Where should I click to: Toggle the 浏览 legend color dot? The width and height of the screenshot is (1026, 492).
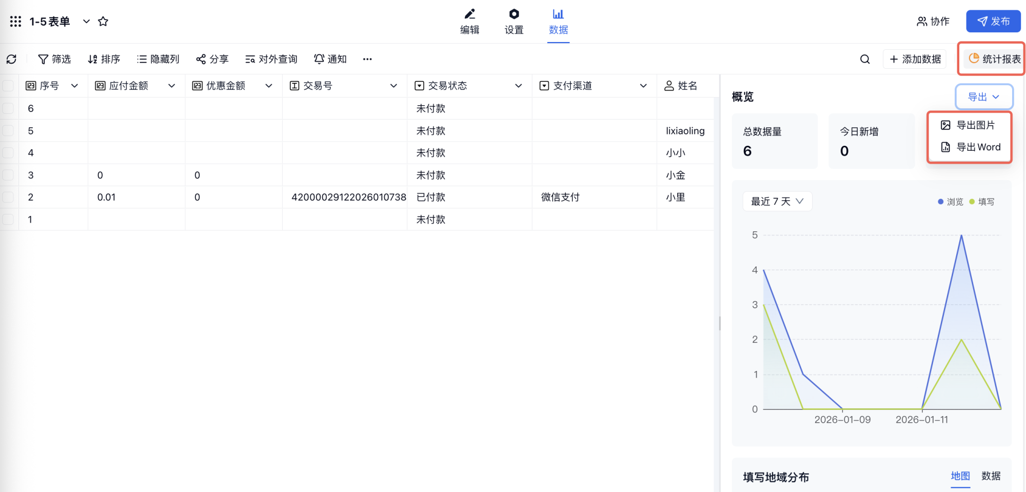coord(940,202)
